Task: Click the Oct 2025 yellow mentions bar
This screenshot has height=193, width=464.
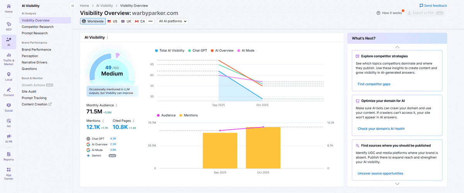Action: click(263, 147)
